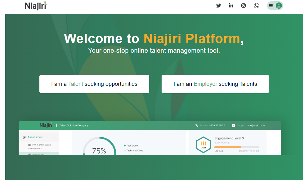Click the Niajiri logo in header
The width and height of the screenshot is (308, 180).
point(36,5)
